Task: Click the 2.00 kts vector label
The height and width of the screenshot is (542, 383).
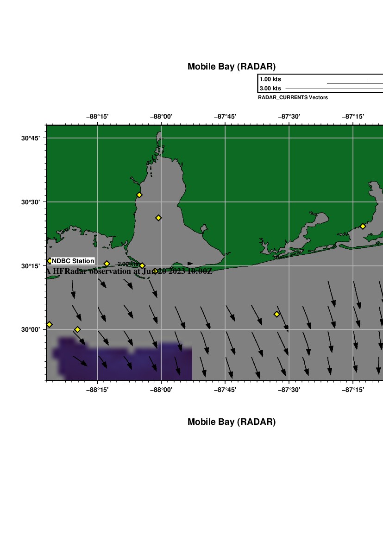Action: pyautogui.click(x=127, y=264)
